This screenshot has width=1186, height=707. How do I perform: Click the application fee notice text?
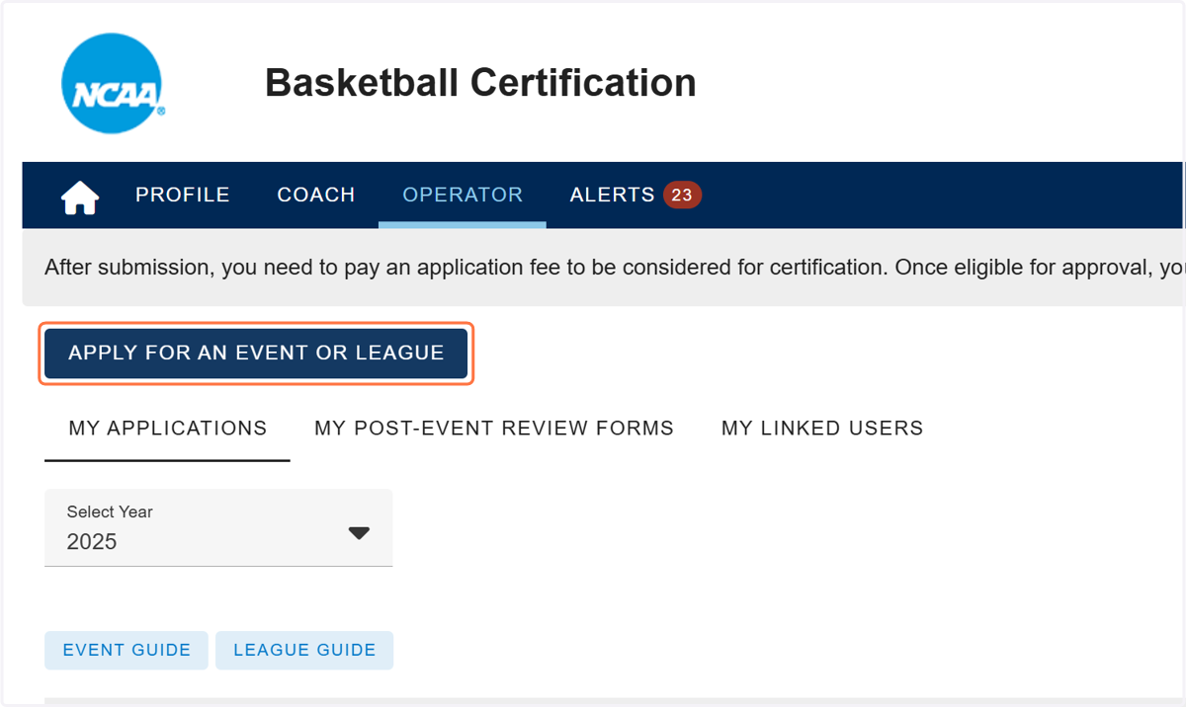point(613,269)
